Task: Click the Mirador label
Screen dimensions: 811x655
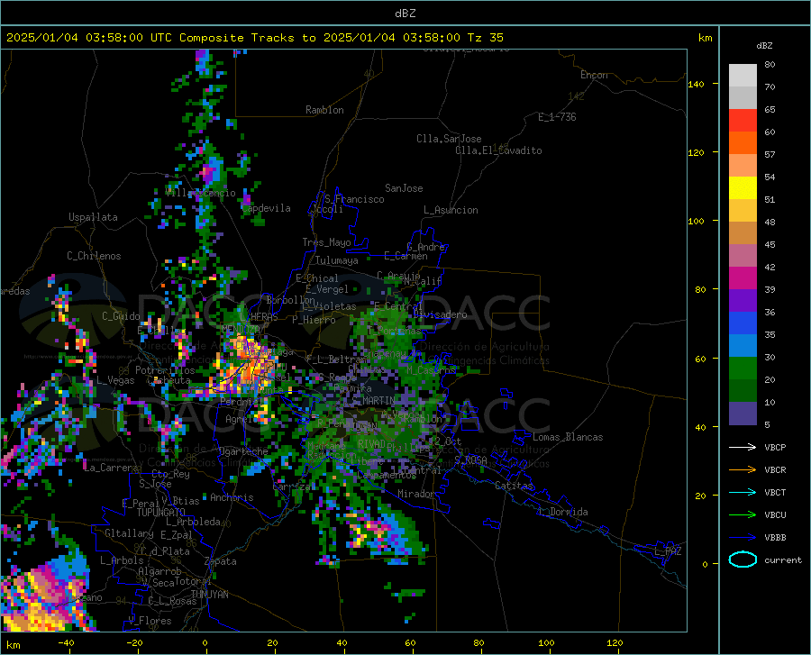Action: point(415,494)
